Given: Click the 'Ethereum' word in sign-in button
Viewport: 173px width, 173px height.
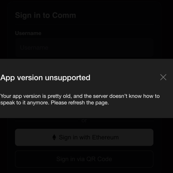Looking at the screenshot, I should [105, 137].
